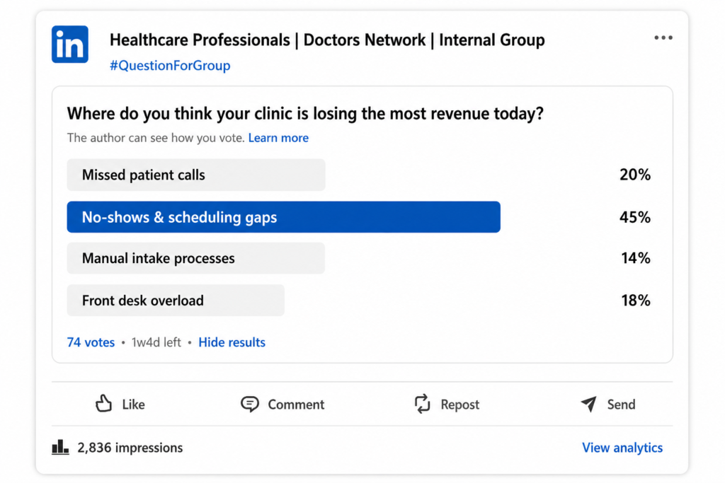Click the LinkedIn logo icon

pos(70,45)
